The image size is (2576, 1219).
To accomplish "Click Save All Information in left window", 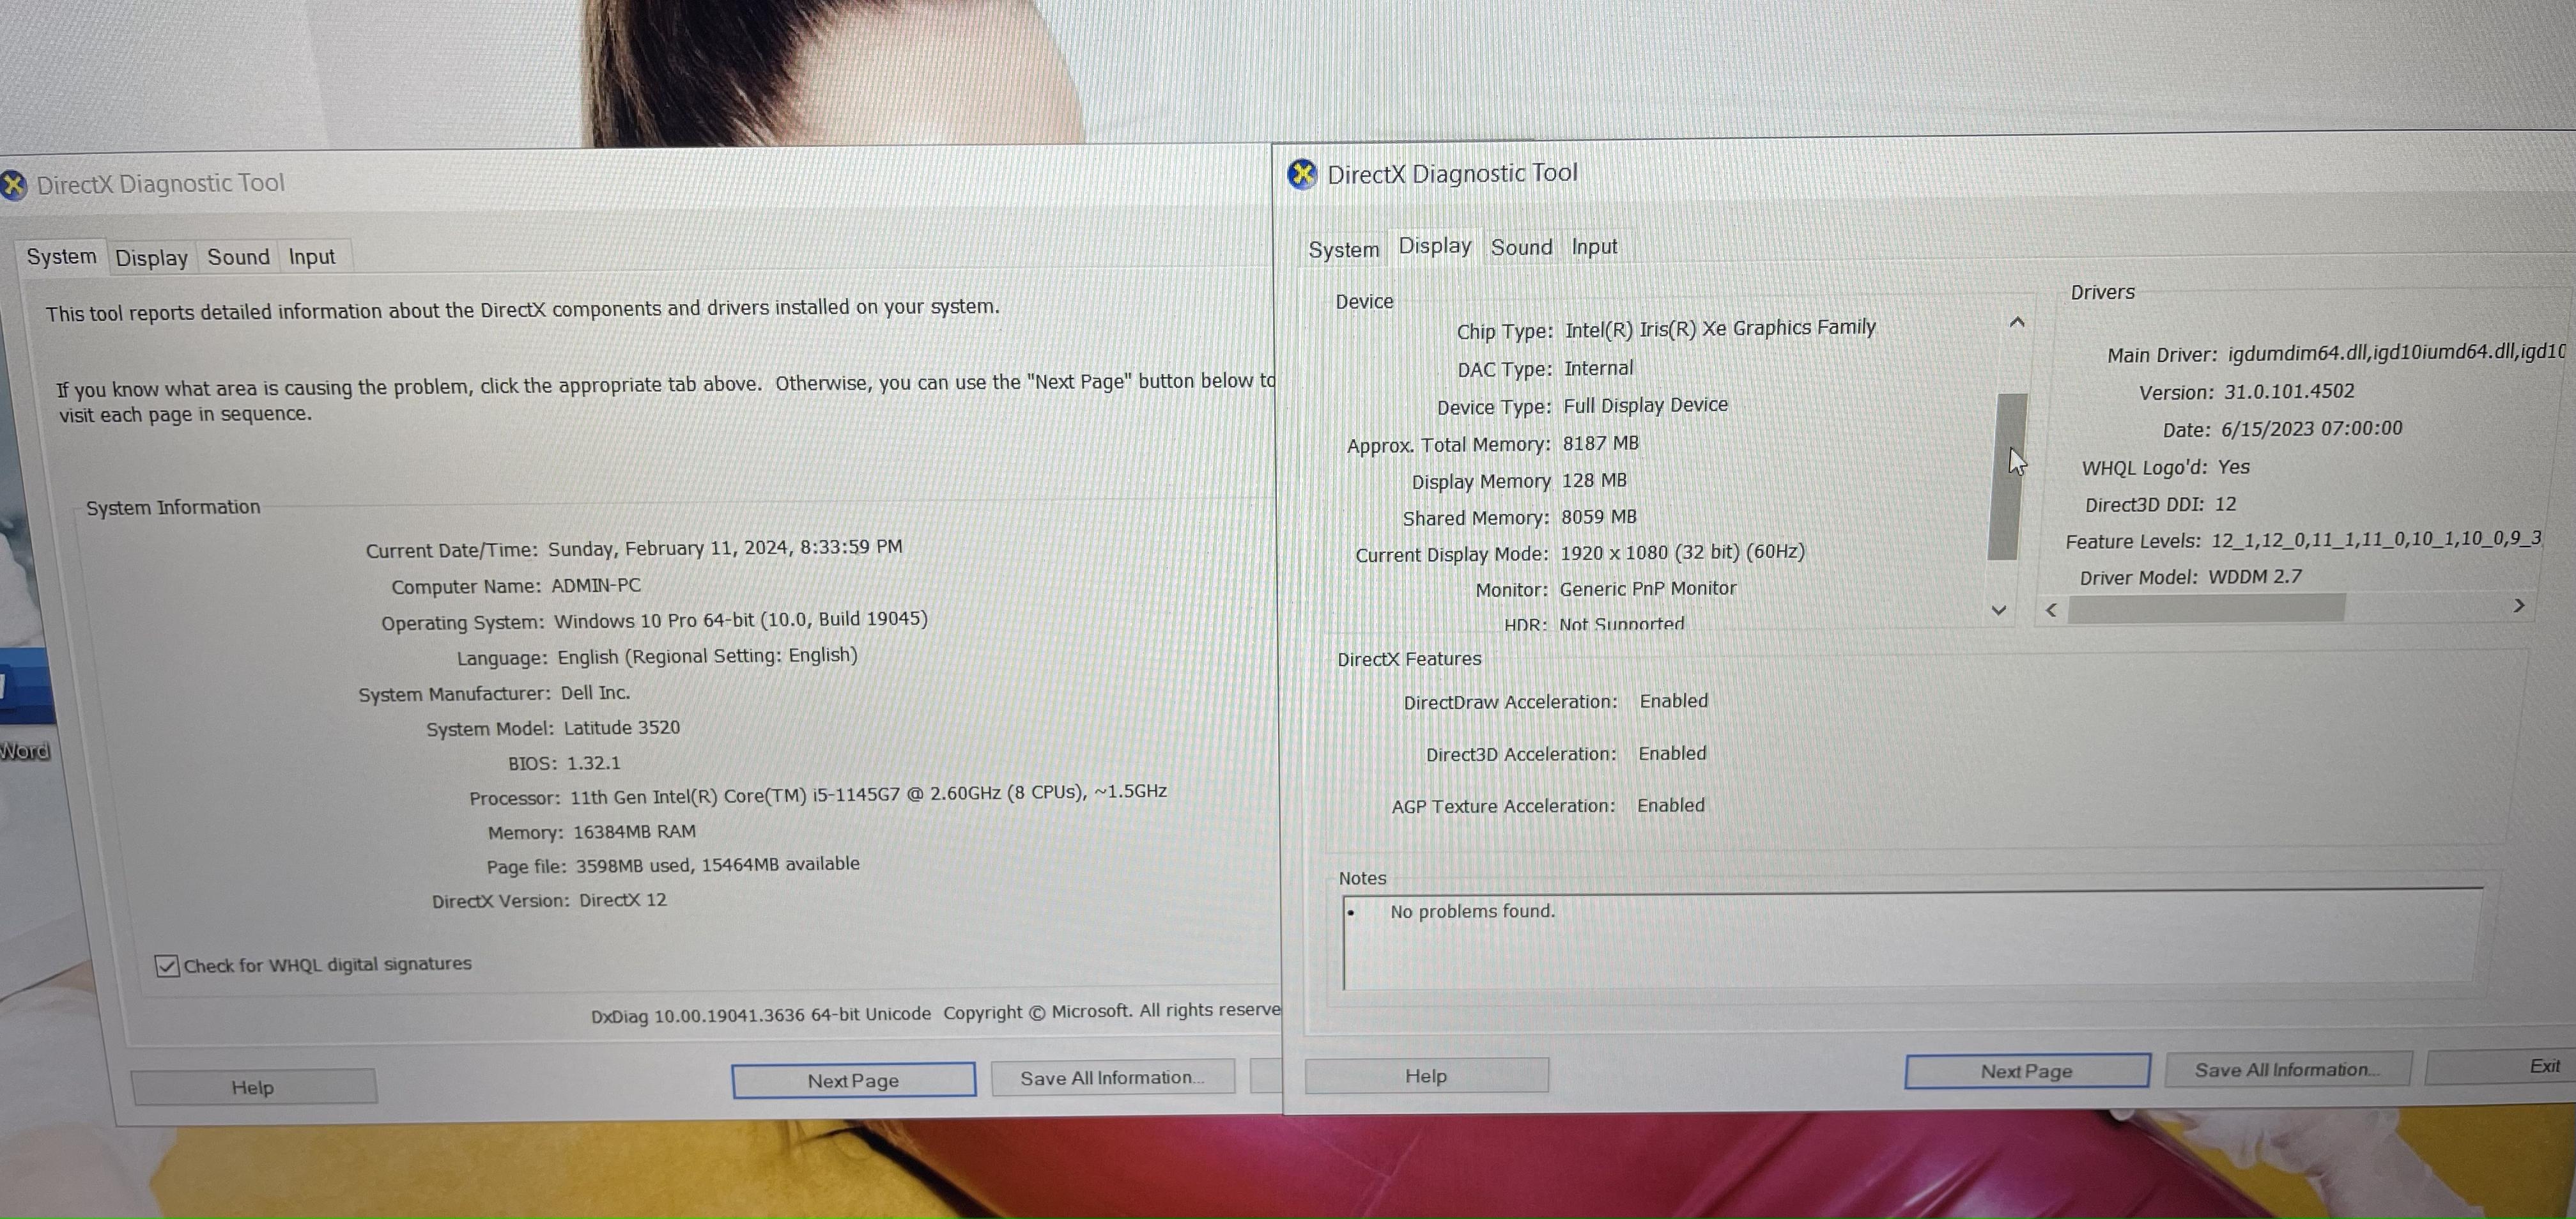I will click(x=1112, y=1078).
